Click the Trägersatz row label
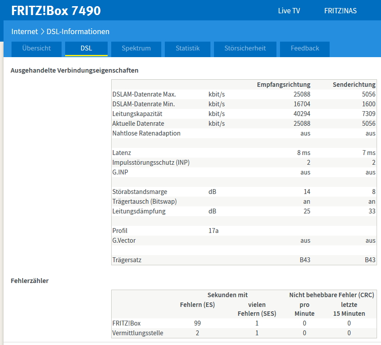381x345 pixels. click(127, 260)
